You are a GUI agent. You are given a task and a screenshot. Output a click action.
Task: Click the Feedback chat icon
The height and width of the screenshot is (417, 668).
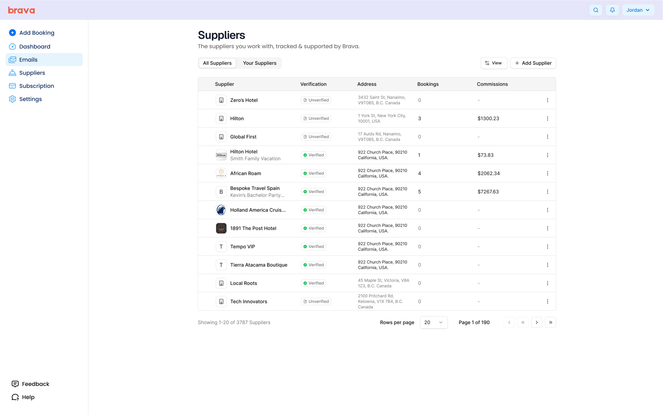point(15,384)
